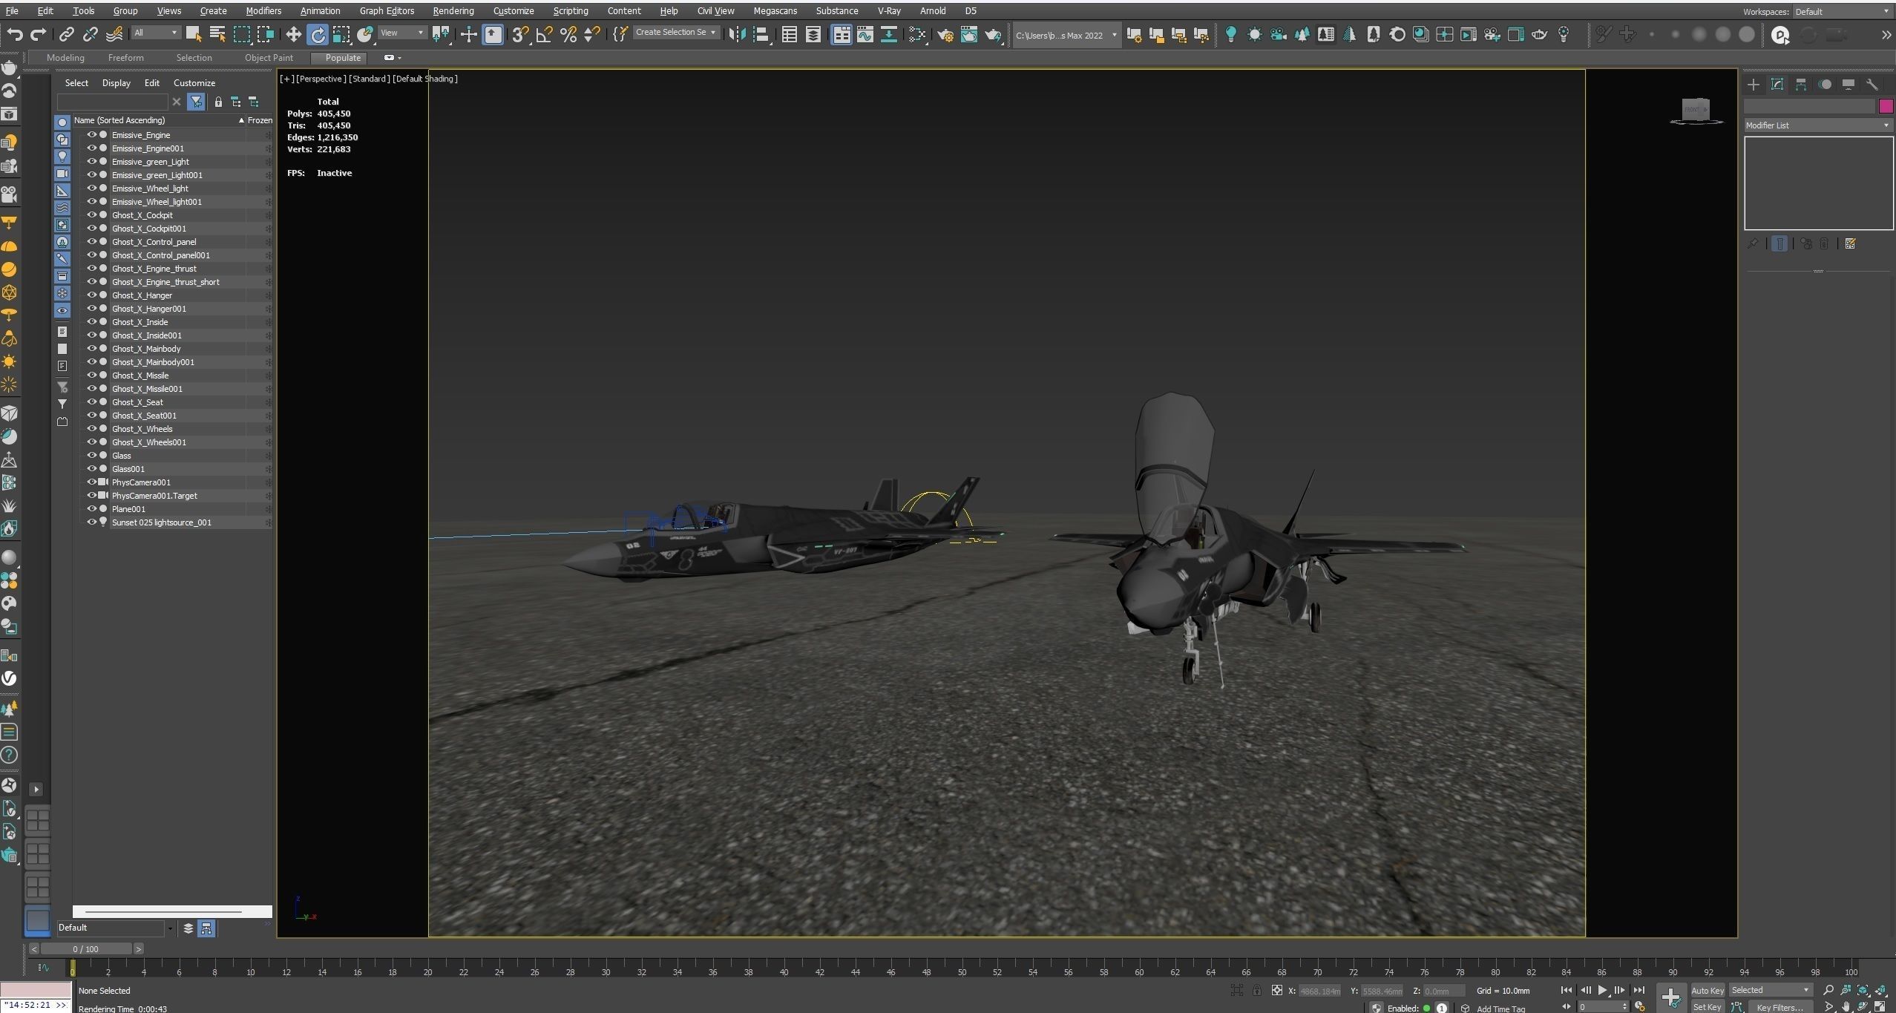This screenshot has width=1896, height=1013.
Task: Enable Auto Key mode
Action: (1706, 990)
